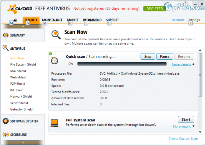Click the run time value 0:00:13
Image resolution: width=206 pixels, height=146 pixels.
[x=105, y=80]
